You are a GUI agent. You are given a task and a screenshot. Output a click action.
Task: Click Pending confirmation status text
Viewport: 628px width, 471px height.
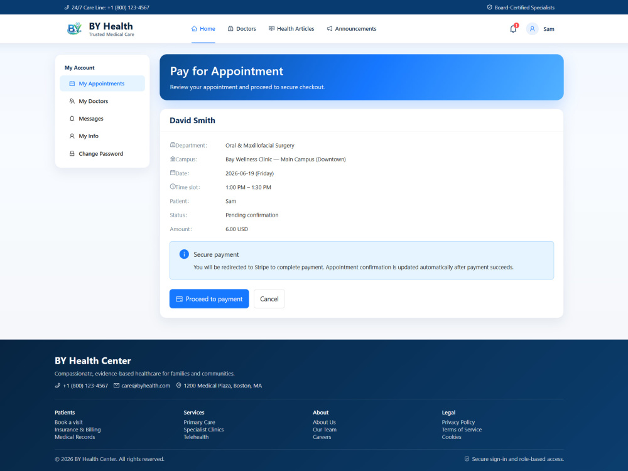point(252,215)
